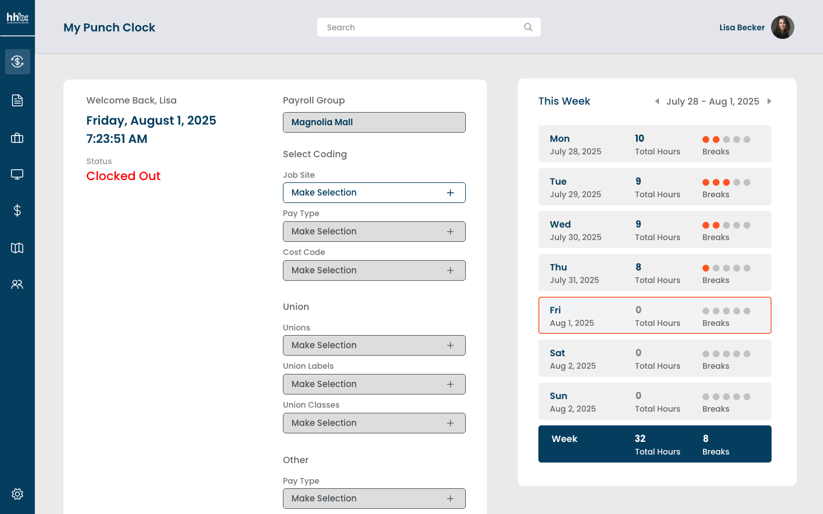Viewport: 823px width, 514px height.
Task: Click the search magnifier icon
Action: (528, 27)
